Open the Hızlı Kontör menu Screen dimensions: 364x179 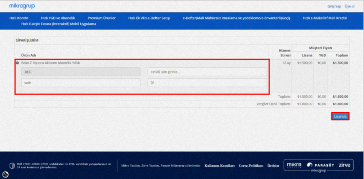click(x=19, y=18)
